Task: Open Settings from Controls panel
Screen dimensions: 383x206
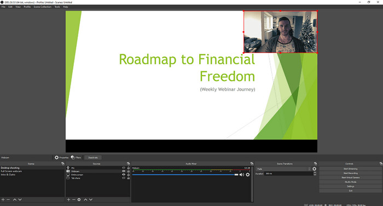Action: [x=350, y=186]
